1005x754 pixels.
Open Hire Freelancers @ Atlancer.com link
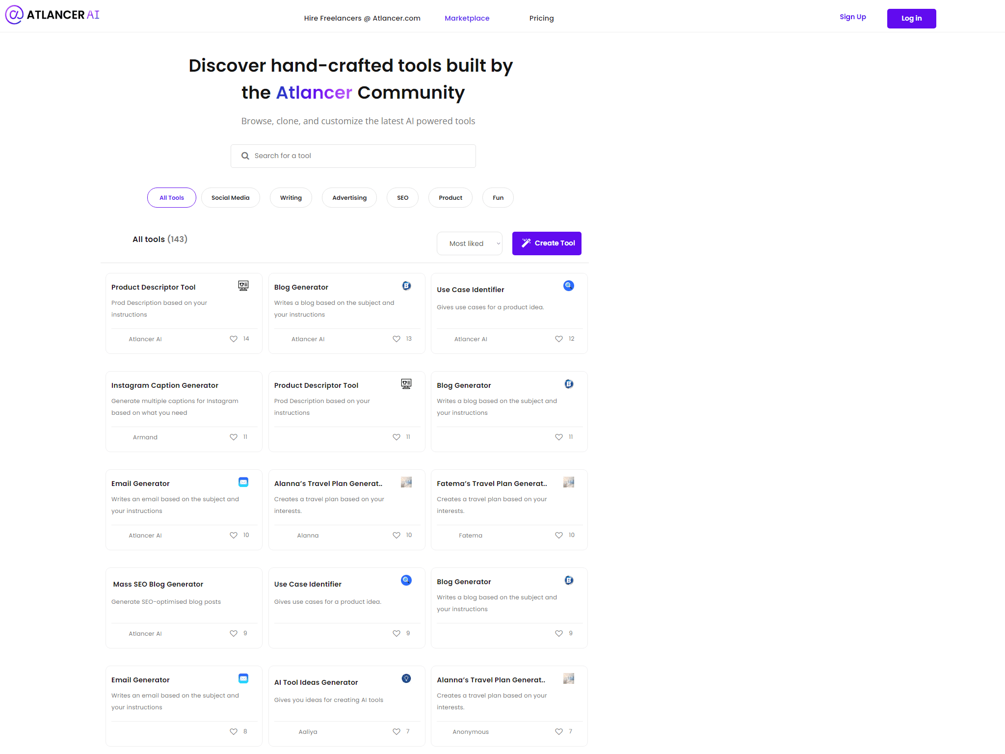(362, 18)
